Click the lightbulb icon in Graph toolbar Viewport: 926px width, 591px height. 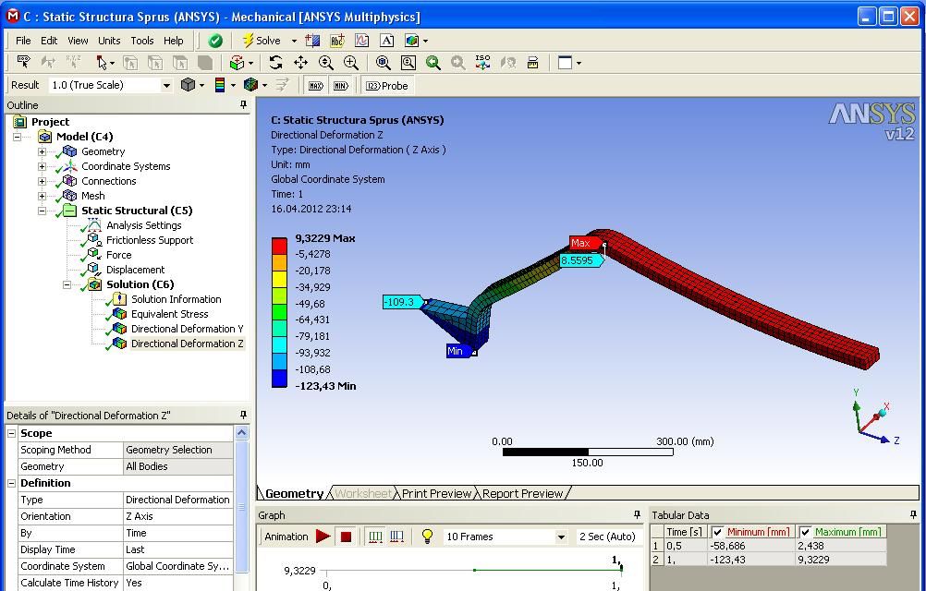click(427, 537)
